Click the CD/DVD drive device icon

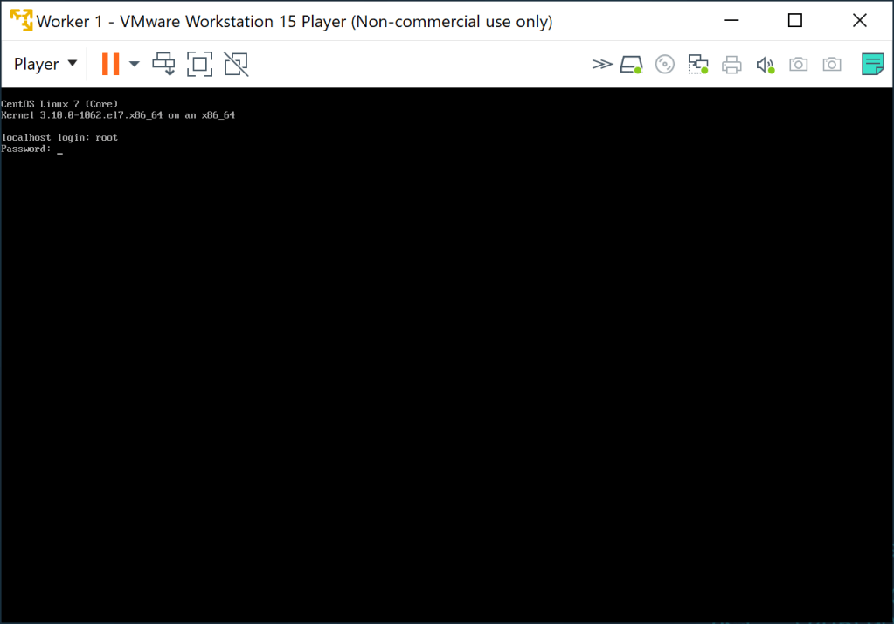[664, 63]
